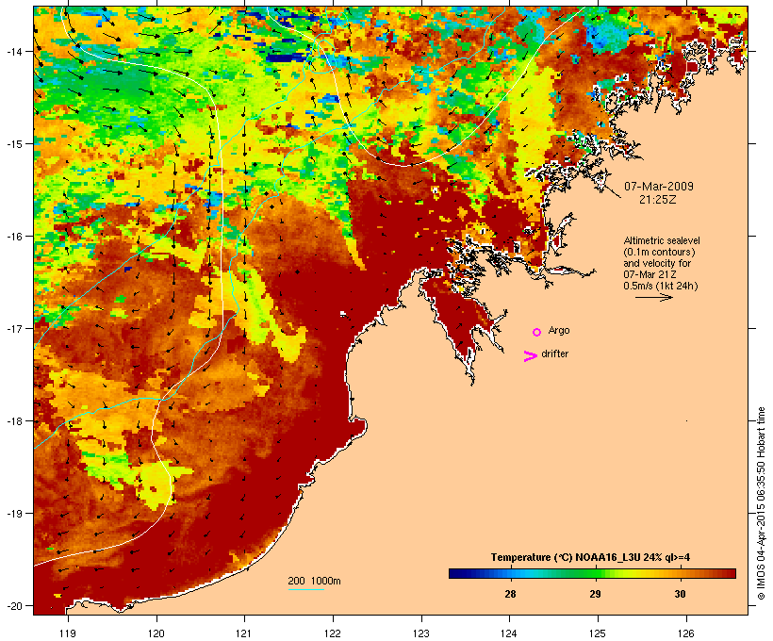Click '0.5m/s (1kt 24h)' velocity scale text
This screenshot has height=641, width=773.
[x=661, y=286]
